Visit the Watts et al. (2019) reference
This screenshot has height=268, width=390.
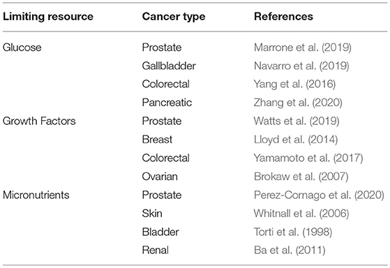297,121
